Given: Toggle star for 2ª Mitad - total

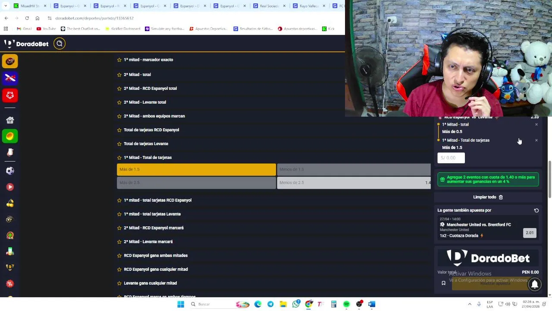Looking at the screenshot, I should point(119,75).
